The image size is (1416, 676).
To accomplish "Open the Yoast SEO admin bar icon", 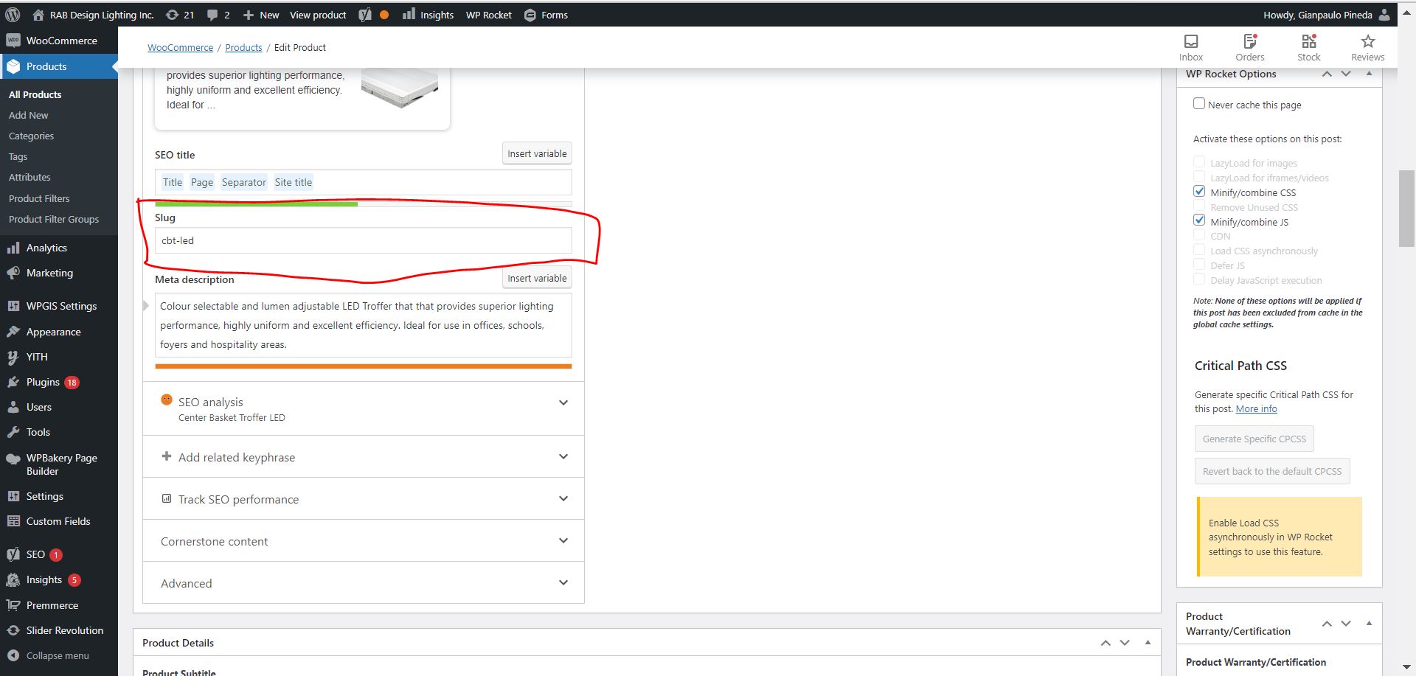I will click(x=365, y=15).
